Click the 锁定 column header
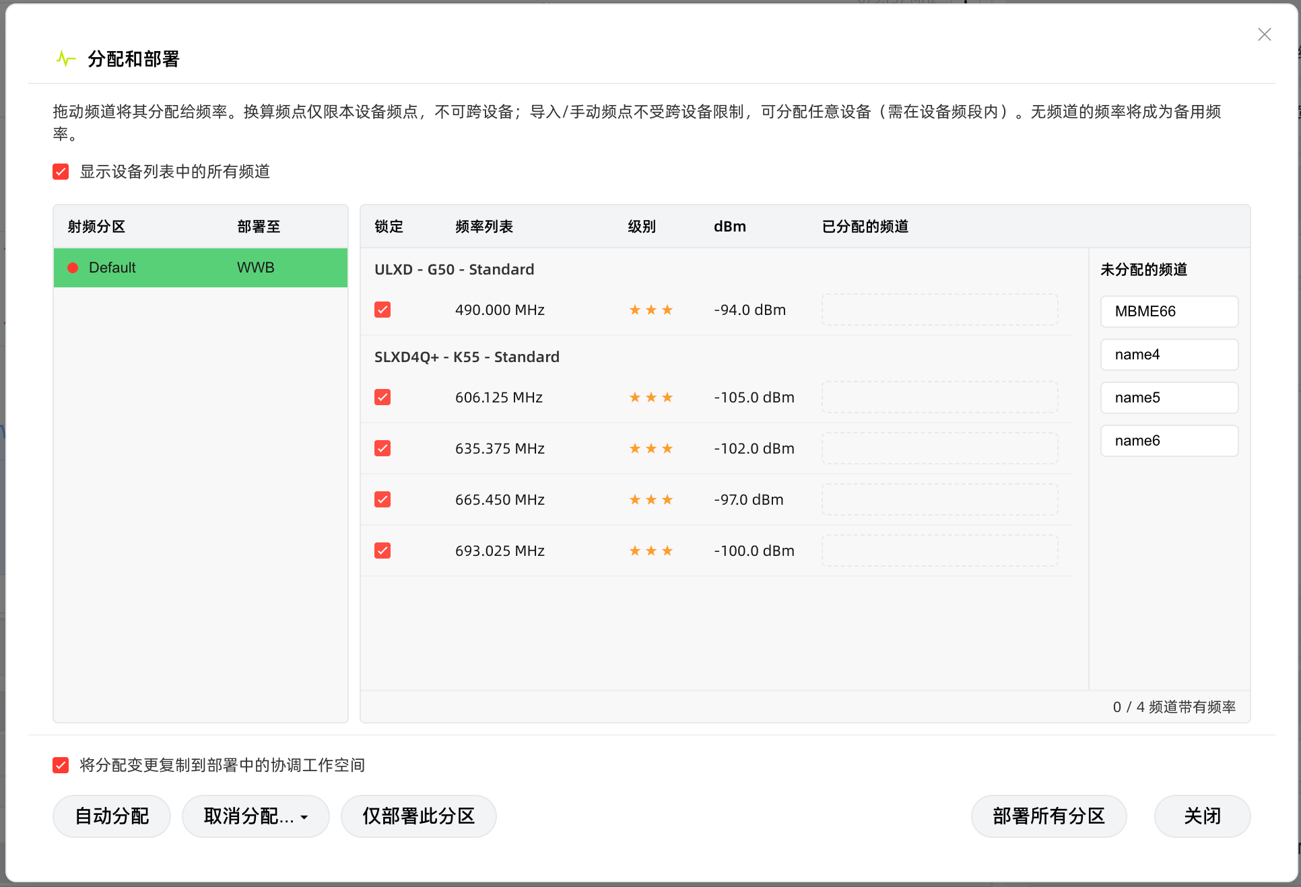1301x887 pixels. click(389, 227)
